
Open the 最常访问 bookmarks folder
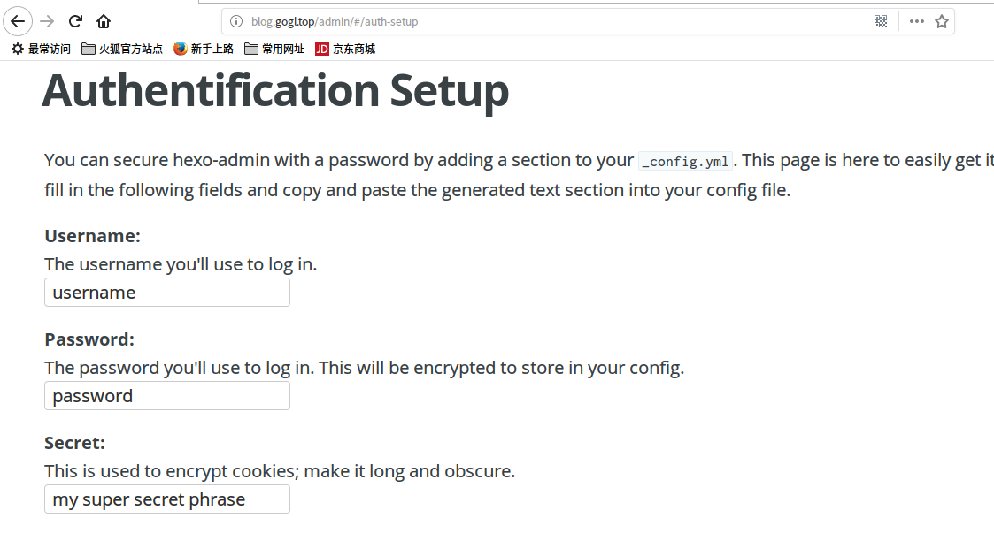click(41, 49)
